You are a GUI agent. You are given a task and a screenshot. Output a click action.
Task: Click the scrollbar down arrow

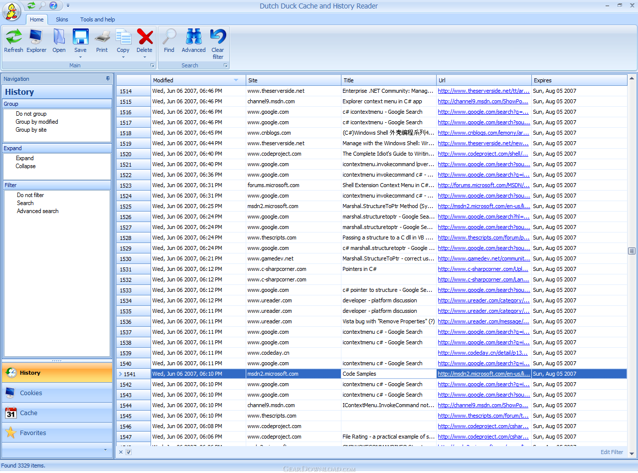[x=632, y=453]
